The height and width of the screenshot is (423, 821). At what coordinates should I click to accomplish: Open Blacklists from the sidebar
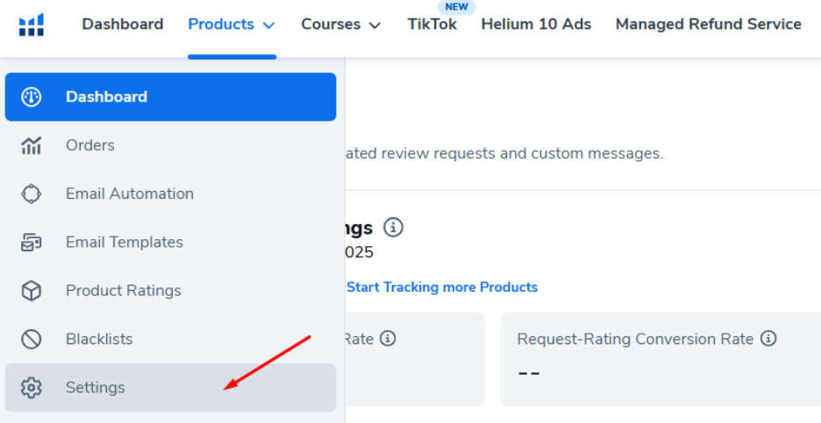coord(99,339)
